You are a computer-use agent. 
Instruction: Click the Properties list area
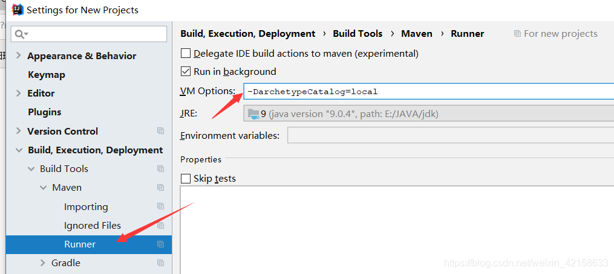tap(397, 230)
